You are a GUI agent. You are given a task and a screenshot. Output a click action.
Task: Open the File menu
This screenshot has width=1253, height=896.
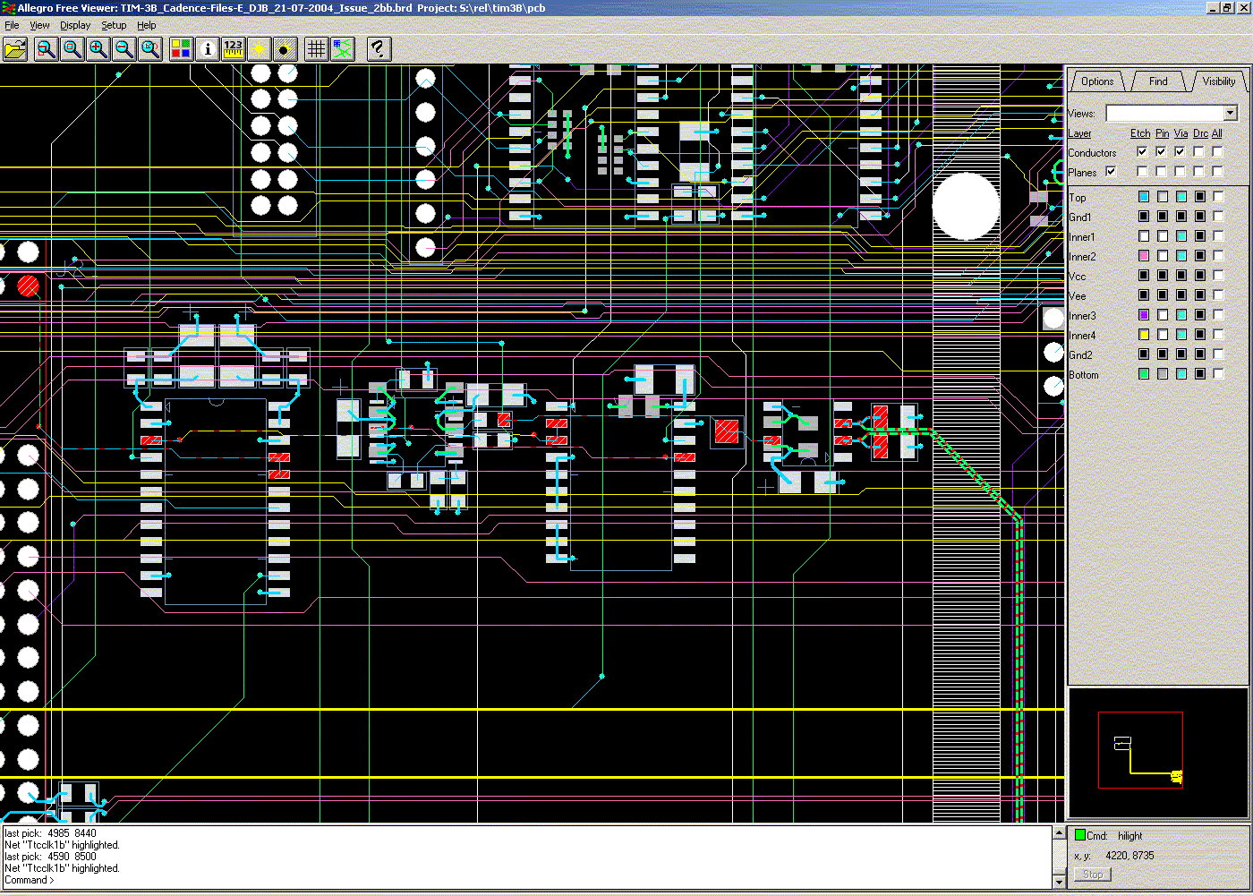coord(12,25)
